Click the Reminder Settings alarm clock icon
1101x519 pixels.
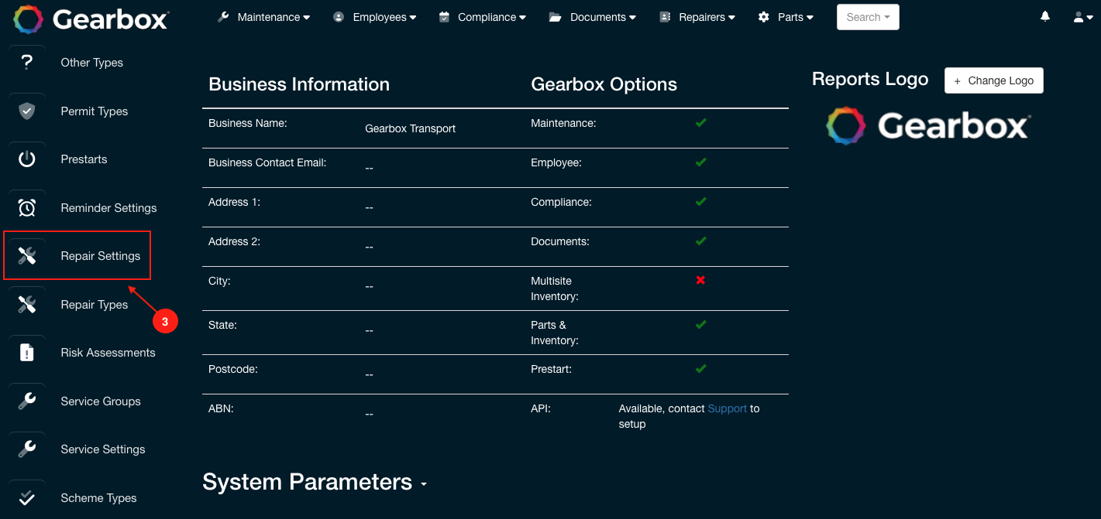coord(27,207)
